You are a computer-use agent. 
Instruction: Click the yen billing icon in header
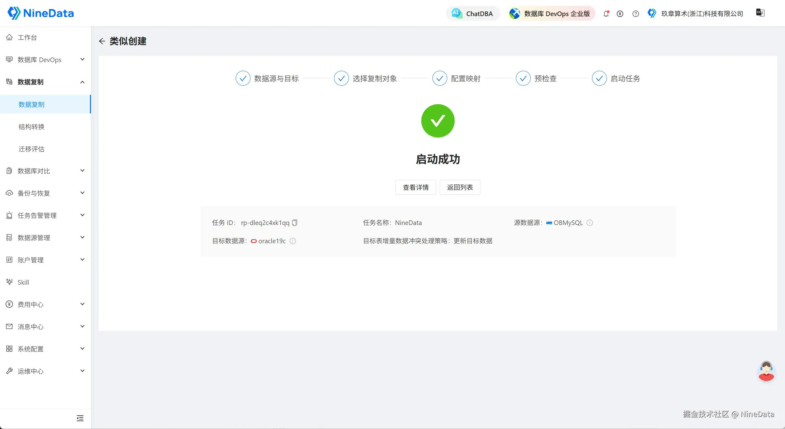pos(620,14)
